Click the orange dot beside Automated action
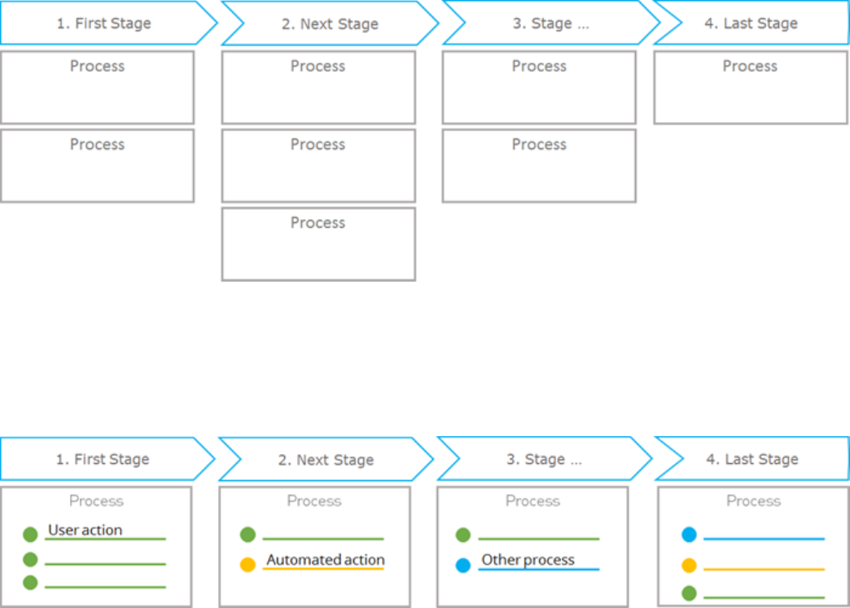 pos(248,565)
